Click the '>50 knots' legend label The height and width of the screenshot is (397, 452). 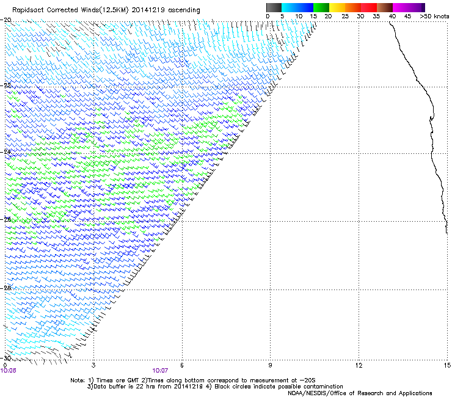pos(434,16)
